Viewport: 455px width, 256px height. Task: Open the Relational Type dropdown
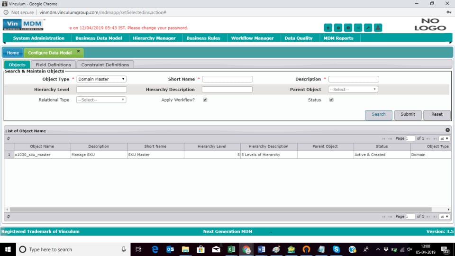pyautogui.click(x=101, y=100)
